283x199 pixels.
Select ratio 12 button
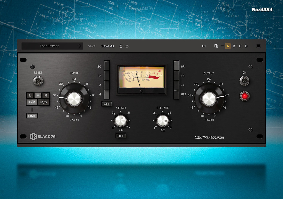107,76
